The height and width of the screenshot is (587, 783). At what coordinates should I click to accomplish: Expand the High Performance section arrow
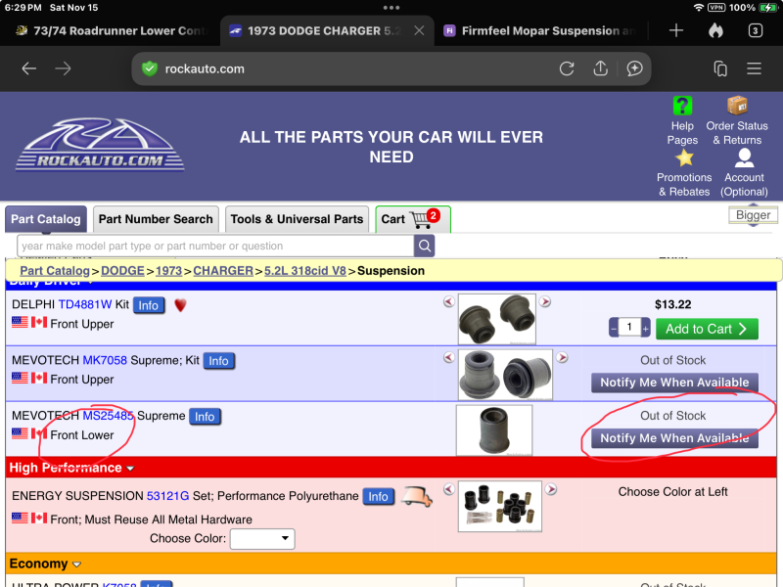point(130,469)
